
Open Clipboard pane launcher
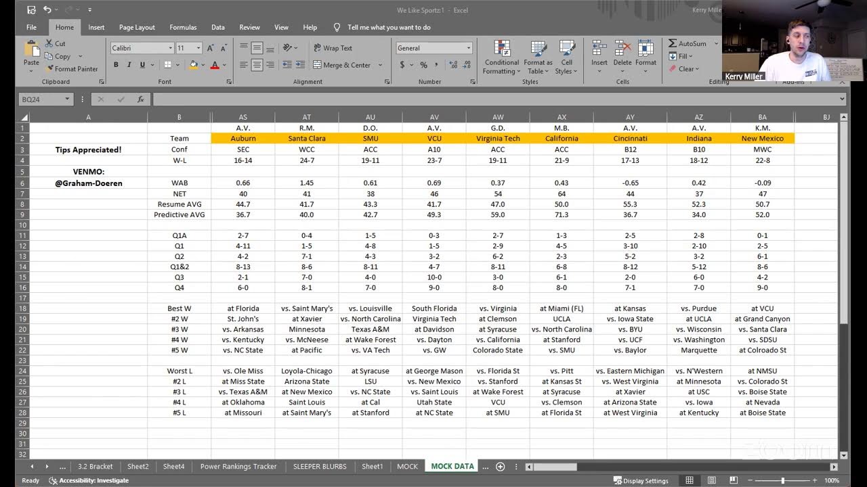point(101,82)
